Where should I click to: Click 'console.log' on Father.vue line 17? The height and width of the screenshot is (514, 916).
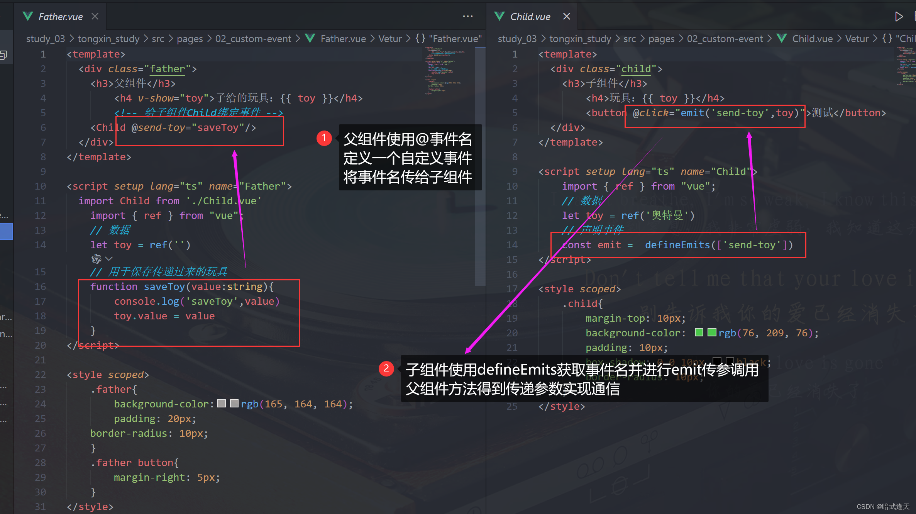[147, 301]
